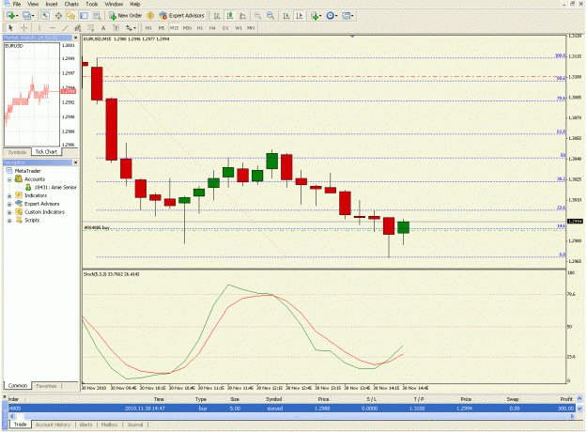Toggle the Terminal window icon
This screenshot has width=587, height=432.
[84, 15]
